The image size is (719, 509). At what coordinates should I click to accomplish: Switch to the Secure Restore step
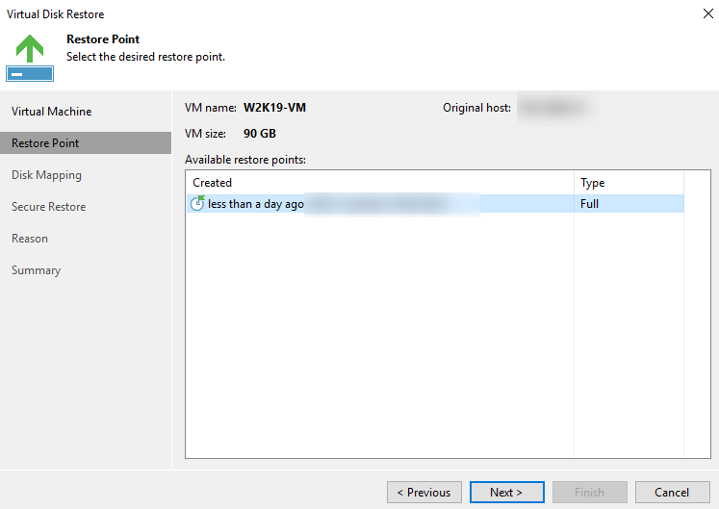(x=48, y=207)
